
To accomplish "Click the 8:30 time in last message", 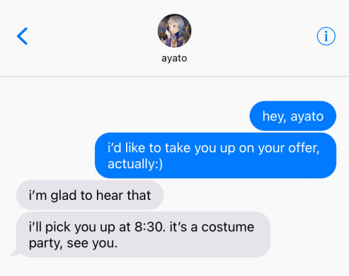I will click(149, 227).
